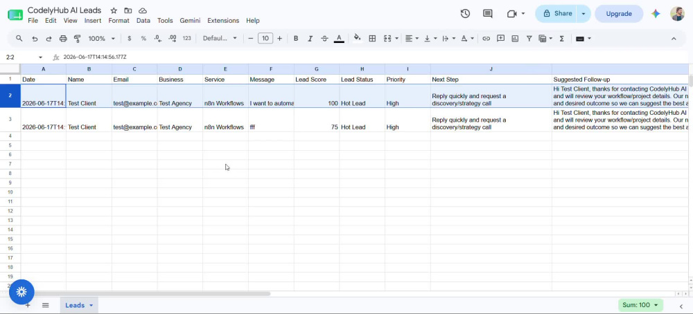The width and height of the screenshot is (693, 314).
Task: Open the Insert menu
Action: tap(93, 20)
